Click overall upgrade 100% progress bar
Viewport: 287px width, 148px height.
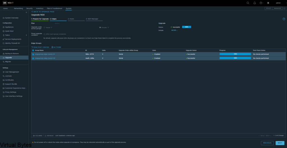186,27
